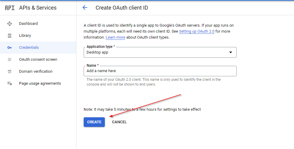Open the Application type dropdown
Screen dimensions: 294x149
pos(160,52)
